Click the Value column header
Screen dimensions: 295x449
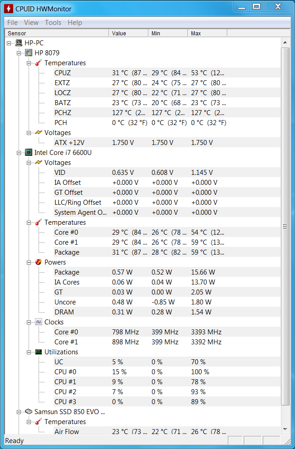point(128,33)
